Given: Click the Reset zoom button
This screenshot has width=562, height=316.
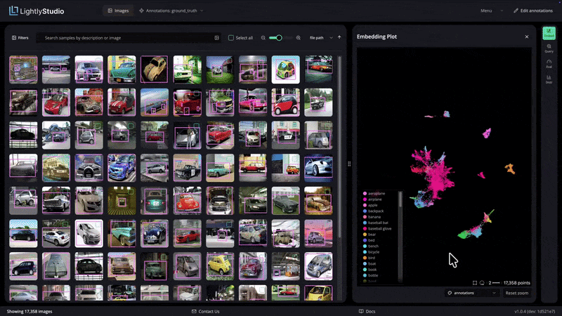Looking at the screenshot, I should click(516, 293).
